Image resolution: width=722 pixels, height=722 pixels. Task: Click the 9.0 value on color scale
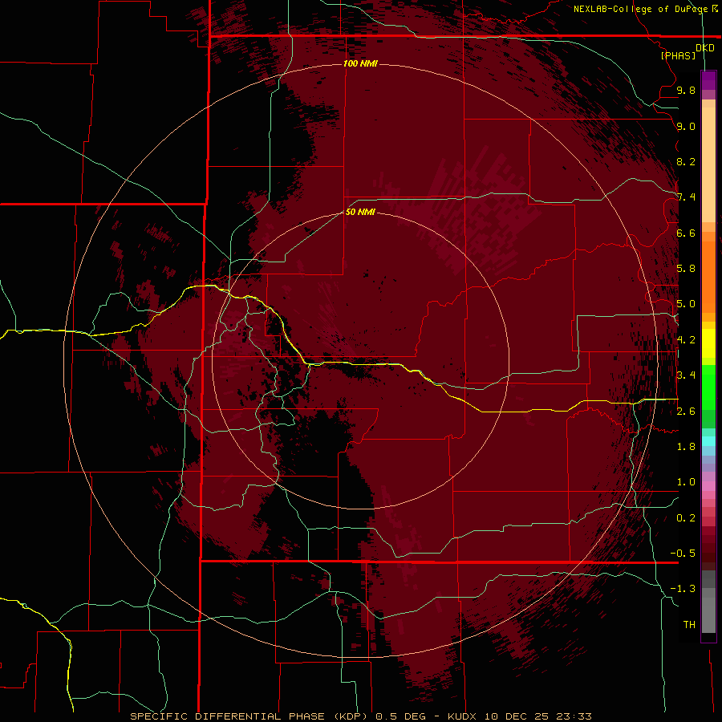click(686, 126)
